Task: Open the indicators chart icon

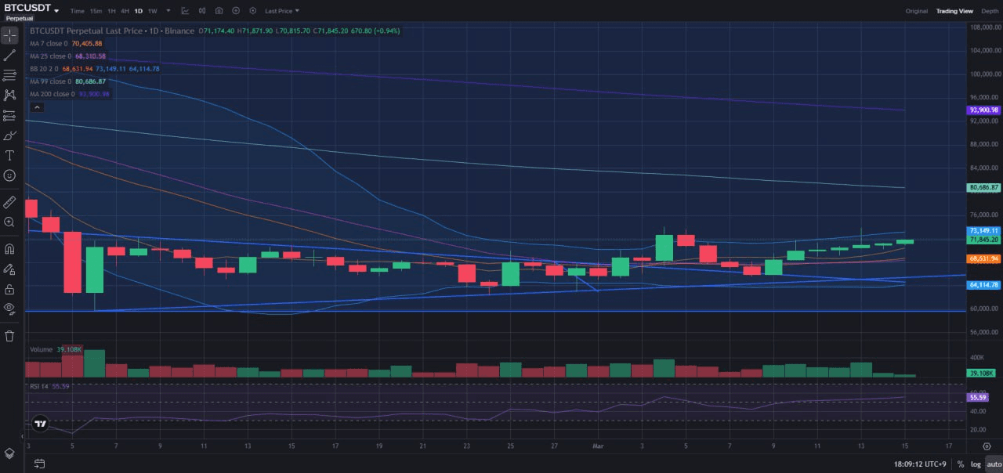Action: (x=185, y=11)
